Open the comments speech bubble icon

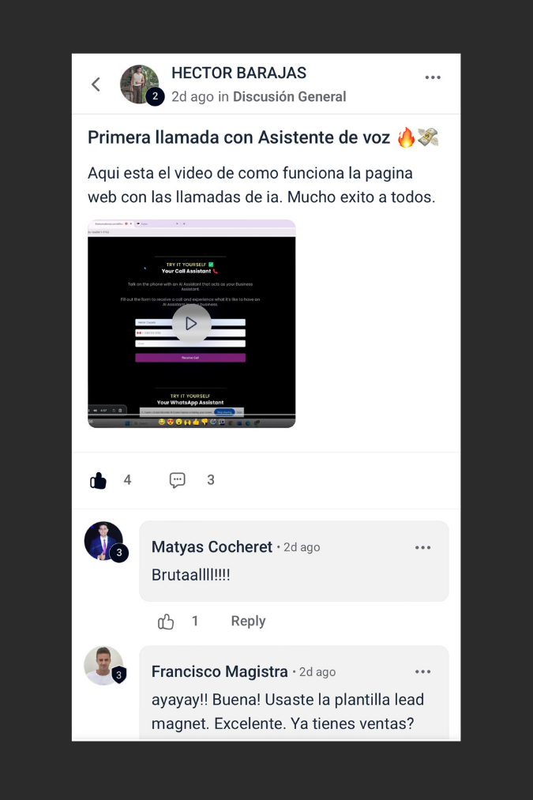(x=177, y=479)
